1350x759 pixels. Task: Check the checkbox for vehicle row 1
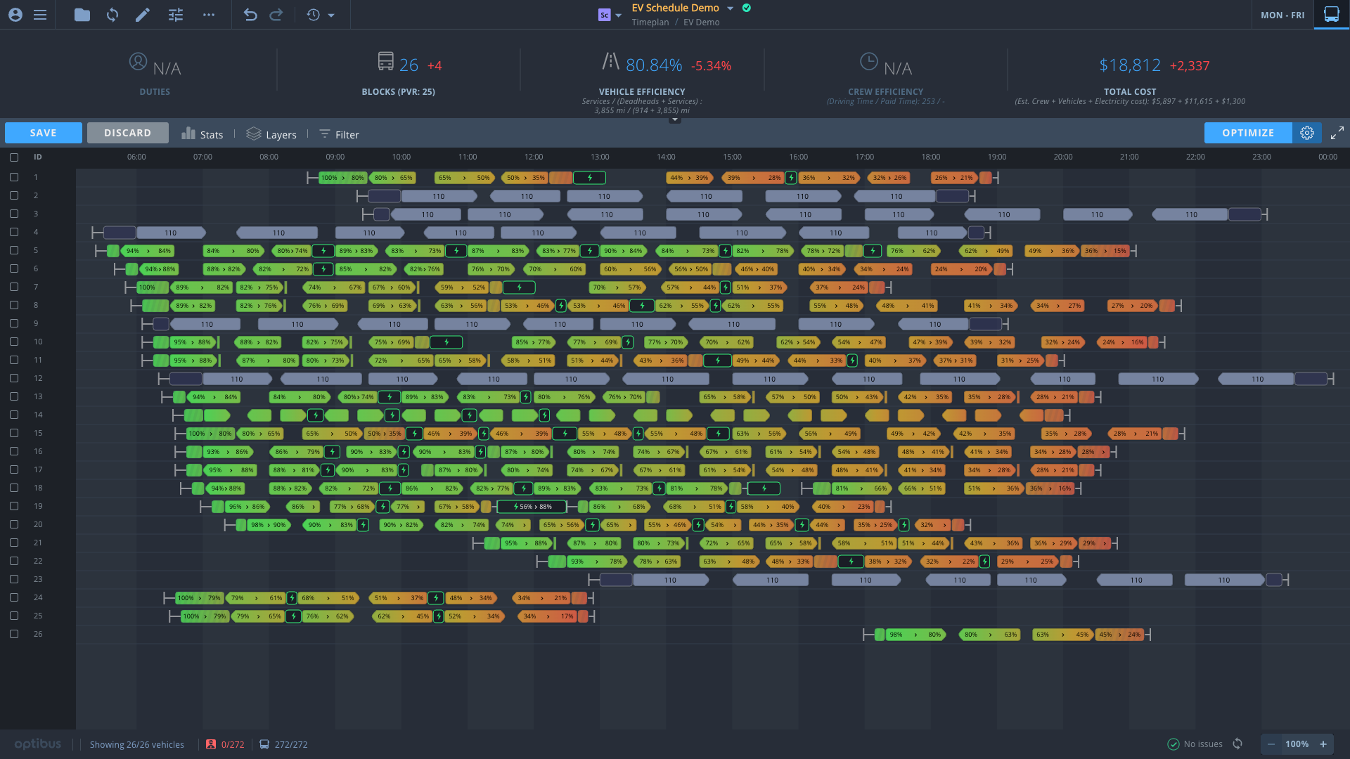(x=14, y=178)
